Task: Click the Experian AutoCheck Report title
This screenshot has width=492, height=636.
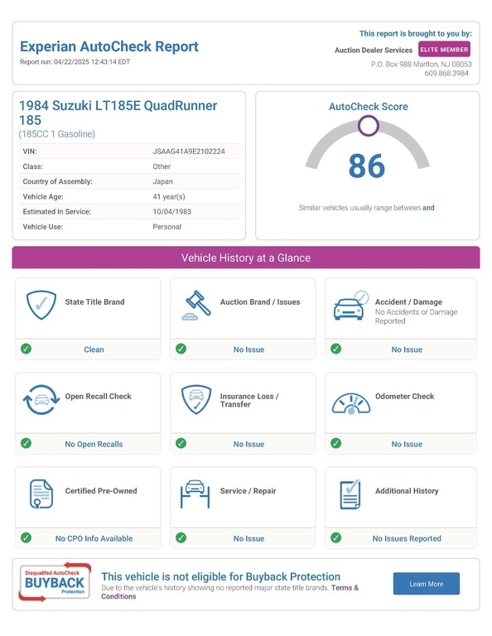Action: (109, 46)
